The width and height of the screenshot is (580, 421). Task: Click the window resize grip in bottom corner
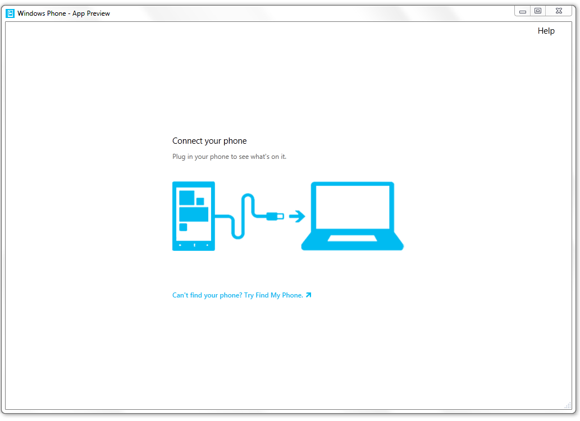coord(568,406)
